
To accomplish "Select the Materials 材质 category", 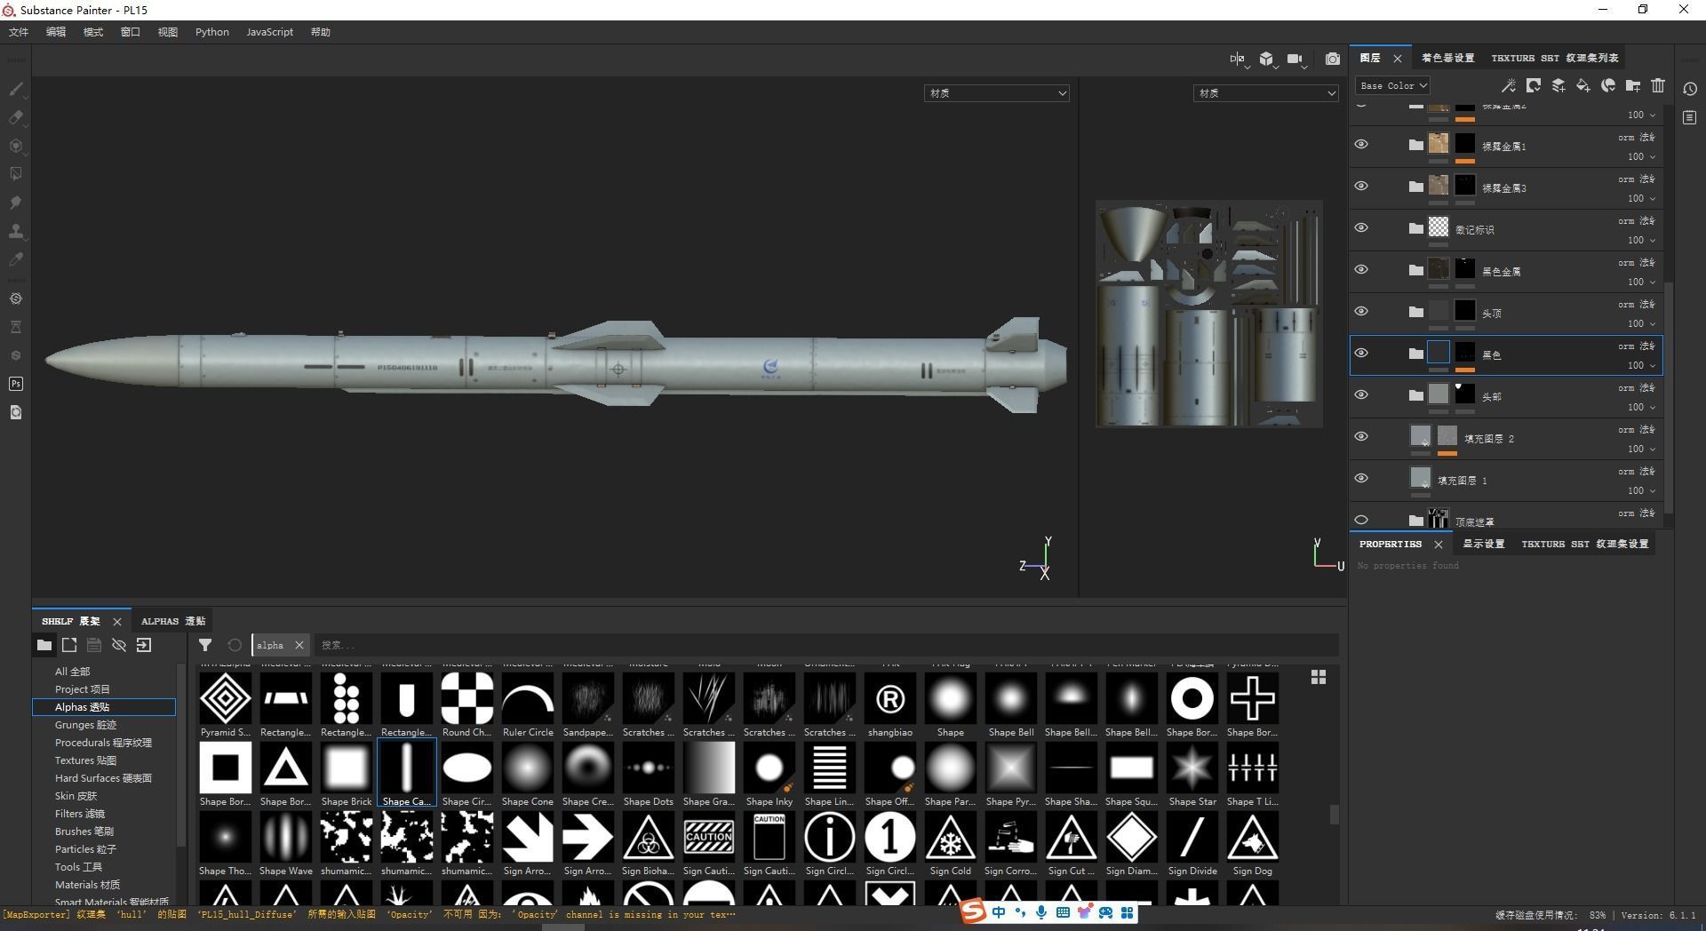I will [x=87, y=885].
